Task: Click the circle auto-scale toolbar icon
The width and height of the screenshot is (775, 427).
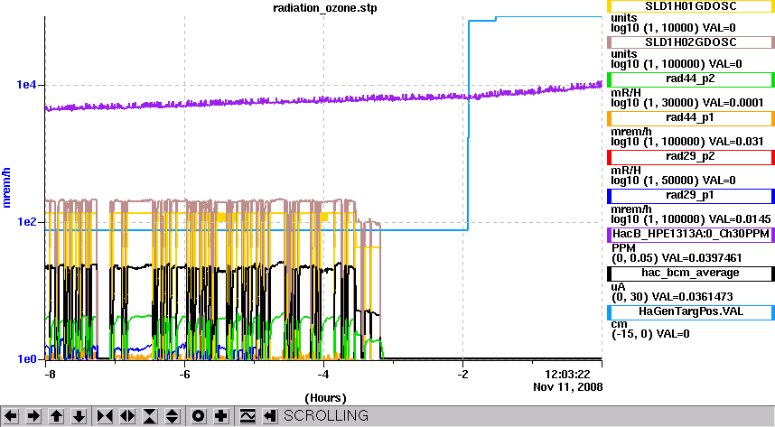Action: click(x=198, y=416)
